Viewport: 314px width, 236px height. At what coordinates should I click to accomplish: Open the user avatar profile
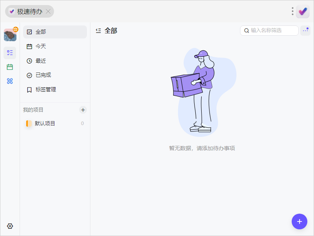click(x=10, y=35)
